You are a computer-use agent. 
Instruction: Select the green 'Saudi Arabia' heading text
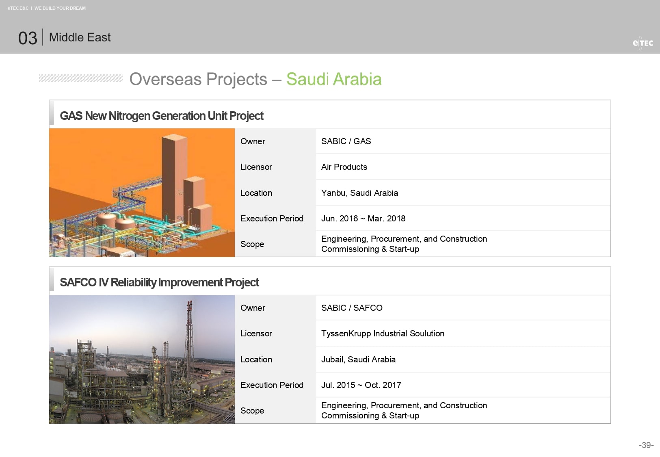click(334, 79)
